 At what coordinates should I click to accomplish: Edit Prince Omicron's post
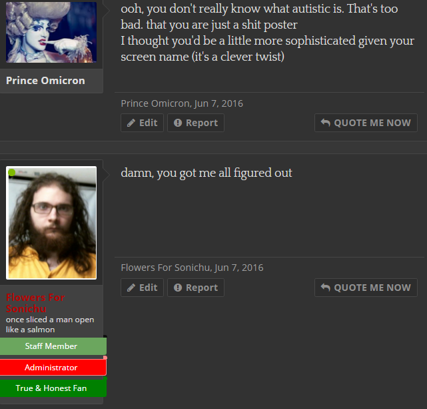coord(142,123)
